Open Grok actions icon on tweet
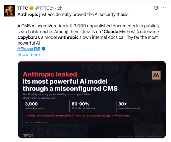The image size is (171, 142). (156, 8)
